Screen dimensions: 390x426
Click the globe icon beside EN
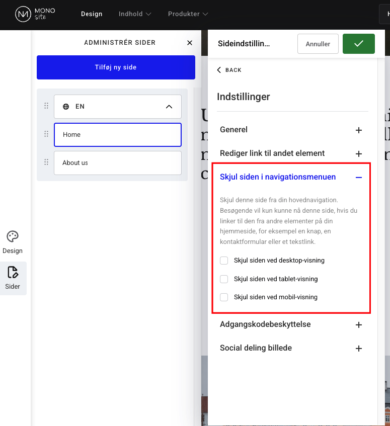pyautogui.click(x=66, y=107)
